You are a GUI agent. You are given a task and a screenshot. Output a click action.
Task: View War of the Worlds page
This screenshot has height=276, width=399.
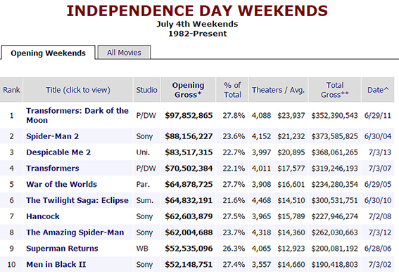(62, 184)
